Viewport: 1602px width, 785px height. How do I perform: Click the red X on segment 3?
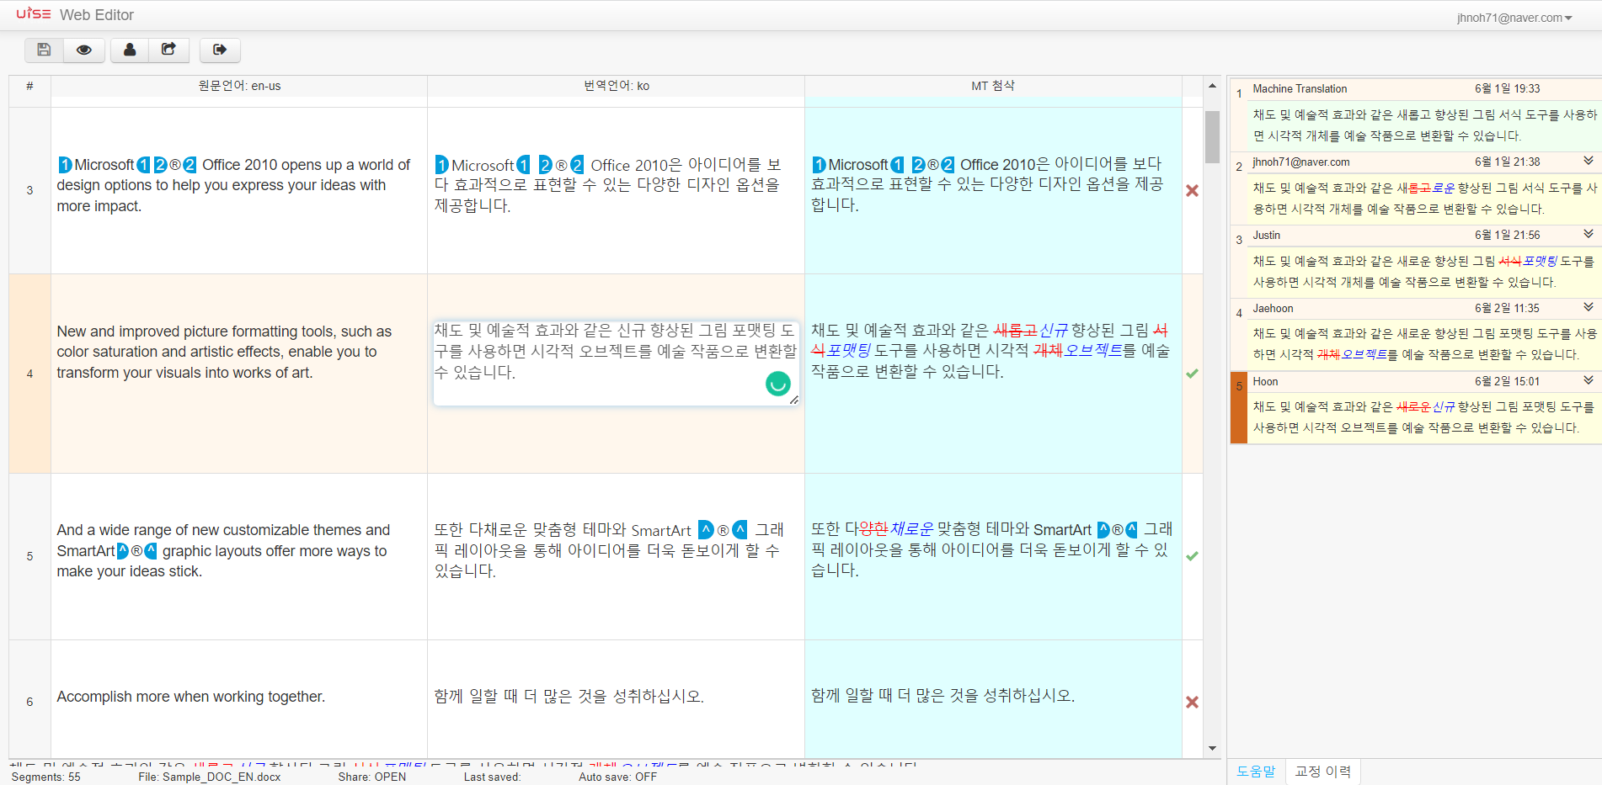pyautogui.click(x=1192, y=191)
